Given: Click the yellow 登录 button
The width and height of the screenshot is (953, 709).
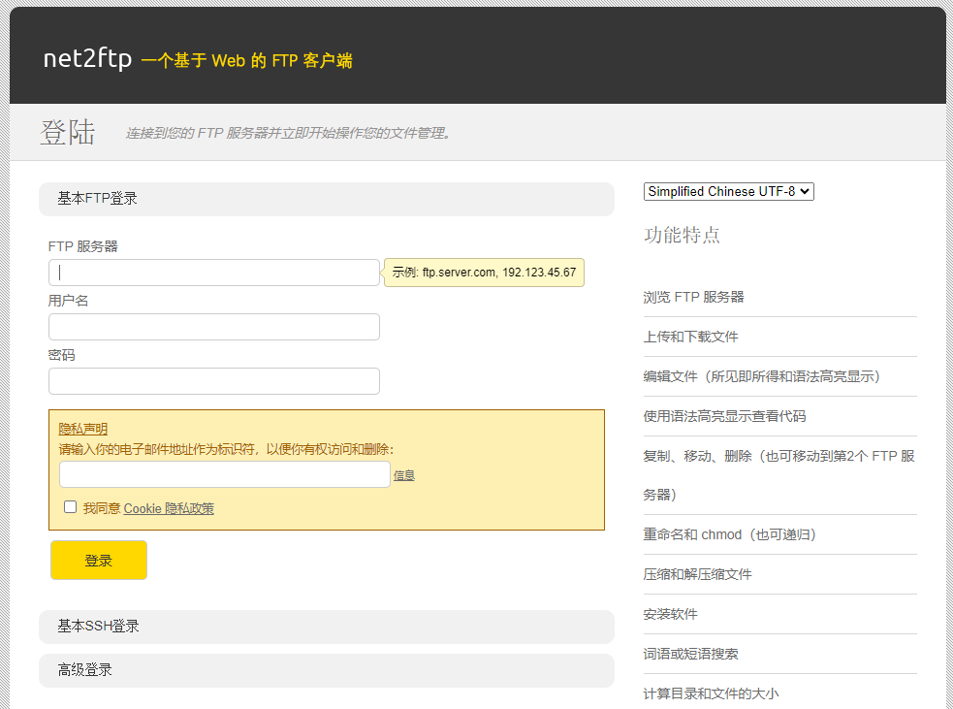Looking at the screenshot, I should [x=99, y=560].
